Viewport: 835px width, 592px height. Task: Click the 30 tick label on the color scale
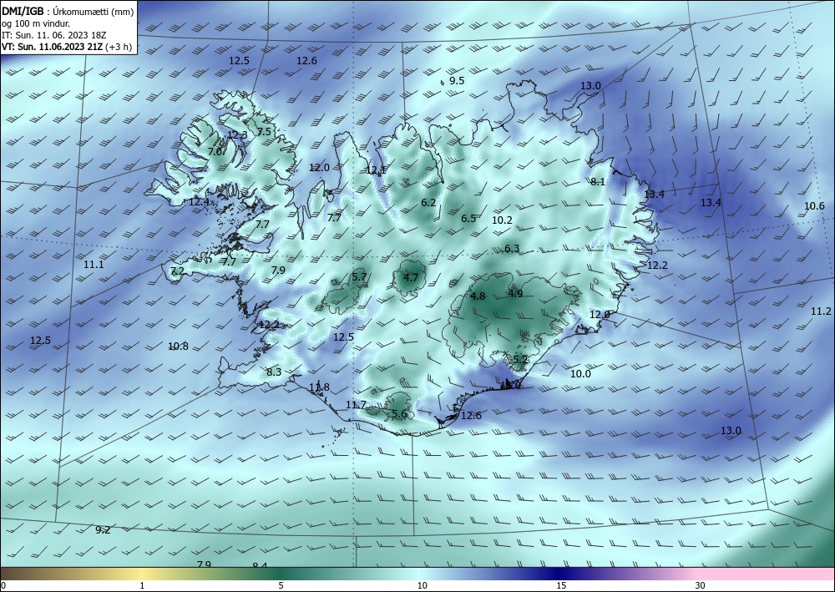pos(701,585)
